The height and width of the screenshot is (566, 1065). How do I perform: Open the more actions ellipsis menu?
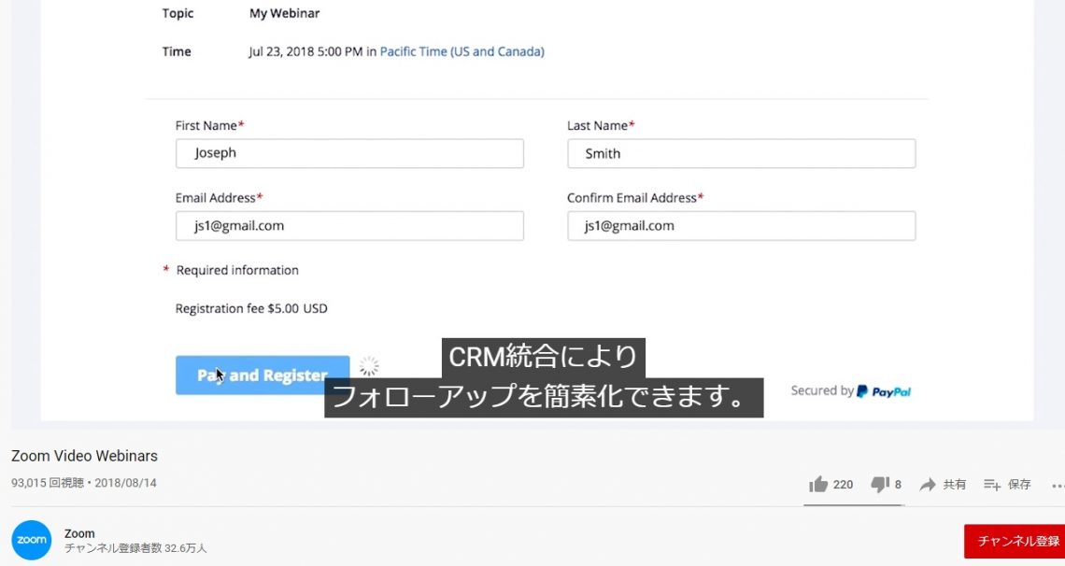(x=1058, y=486)
